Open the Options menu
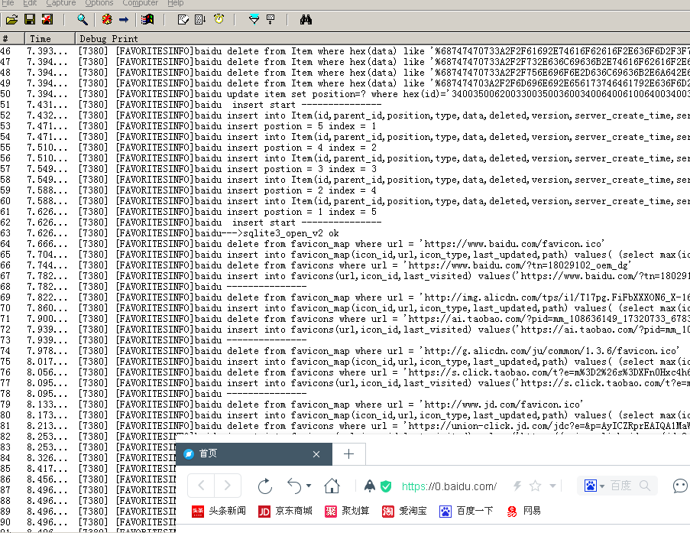Screen dimensions: 690x533 [99, 3]
